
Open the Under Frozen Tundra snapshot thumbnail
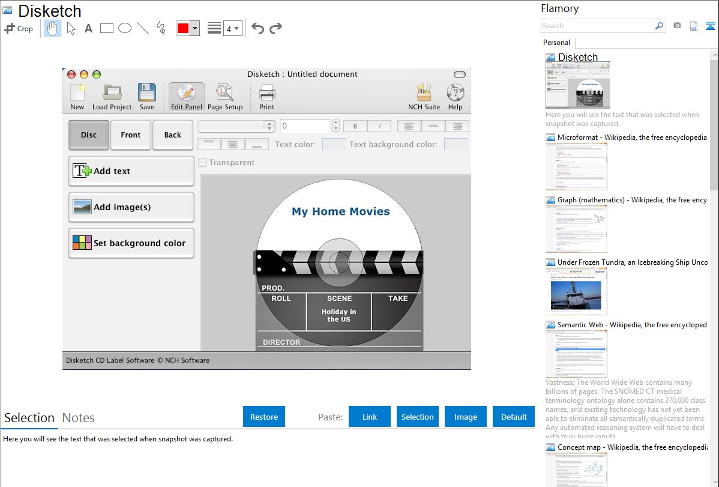point(576,291)
